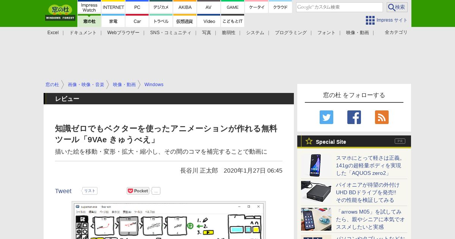Screen dimensions: 455x239
Task: Click the 9VAe animation screenshot image
Action: [x=169, y=220]
